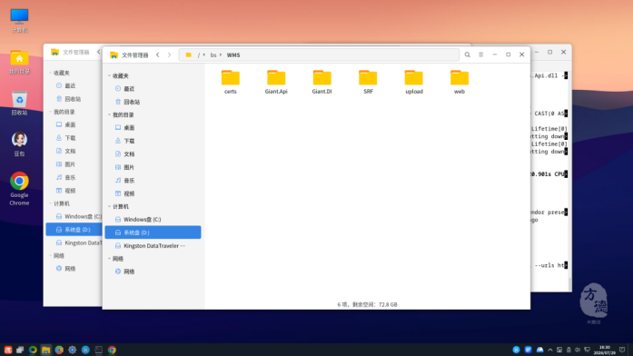Collapse 我的目录 section in front window sidebar
633x356 pixels.
coord(109,114)
